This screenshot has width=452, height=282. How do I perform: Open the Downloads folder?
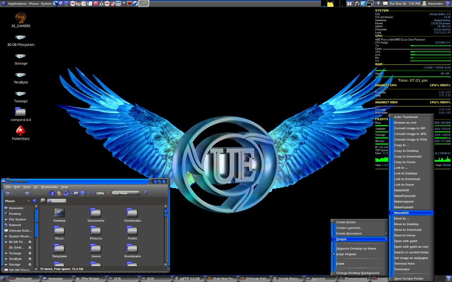point(132,215)
